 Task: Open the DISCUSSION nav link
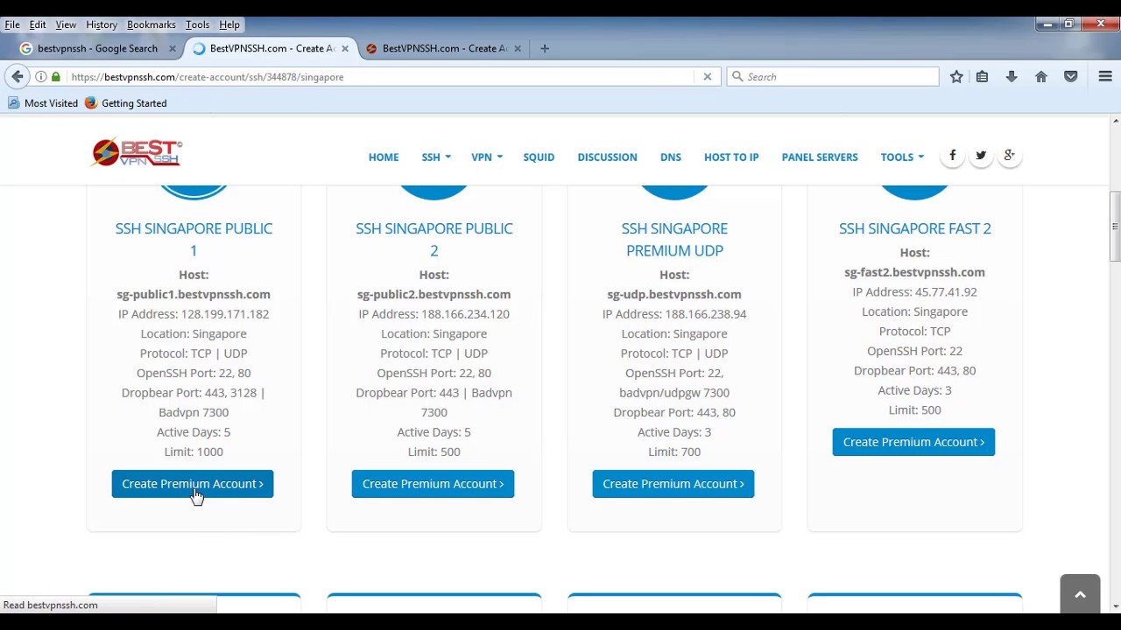[607, 157]
